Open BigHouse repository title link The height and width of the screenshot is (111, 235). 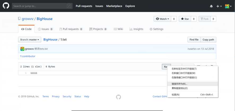[x=45, y=19]
